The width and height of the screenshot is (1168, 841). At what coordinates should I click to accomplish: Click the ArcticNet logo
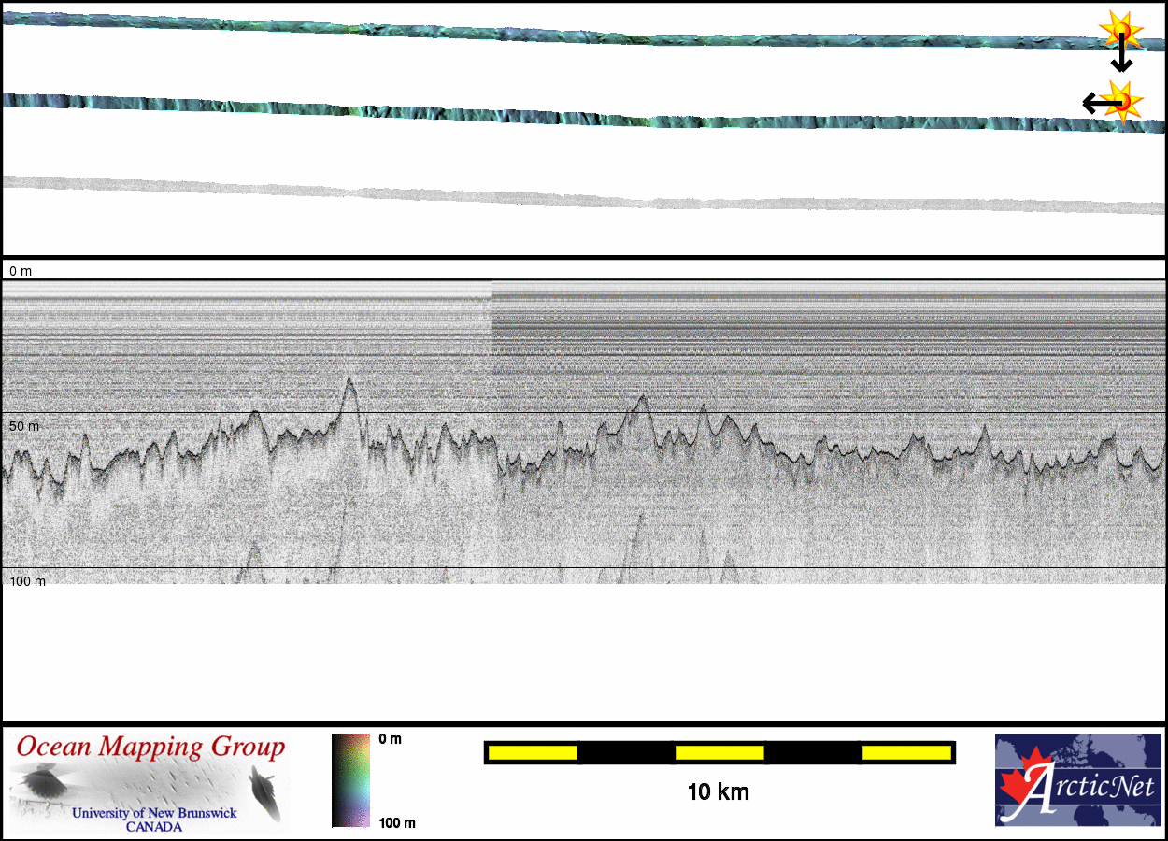(x=1078, y=780)
